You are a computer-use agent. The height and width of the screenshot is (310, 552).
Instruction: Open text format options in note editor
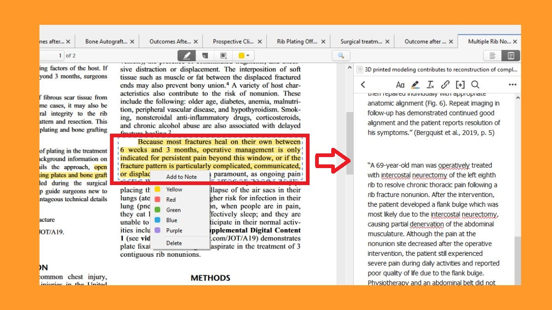coord(400,85)
